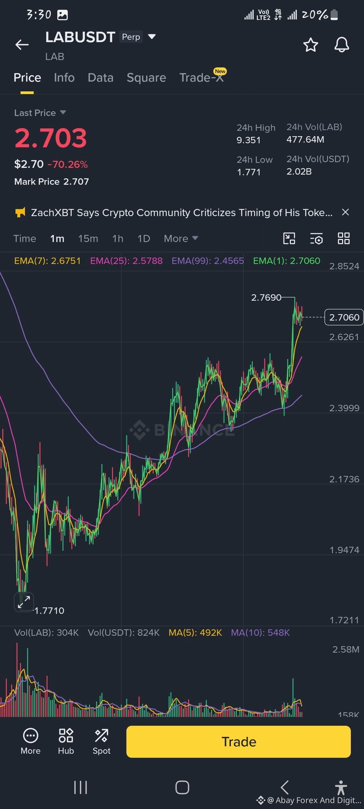
Task: Tap the EMA(99) indicator value
Action: coord(208,261)
